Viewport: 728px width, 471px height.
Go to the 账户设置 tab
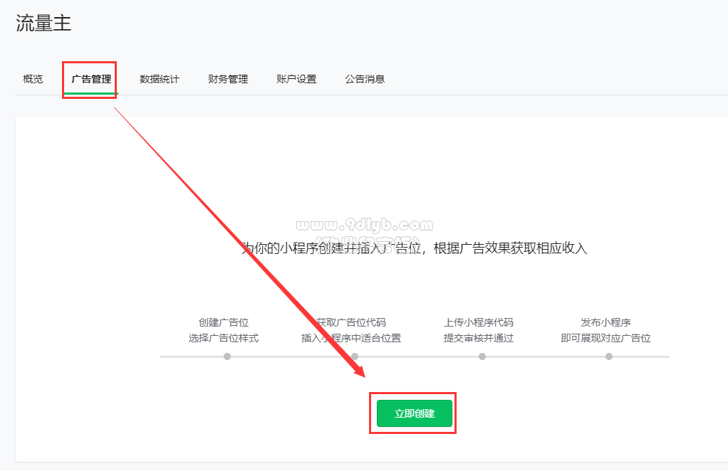click(x=296, y=79)
